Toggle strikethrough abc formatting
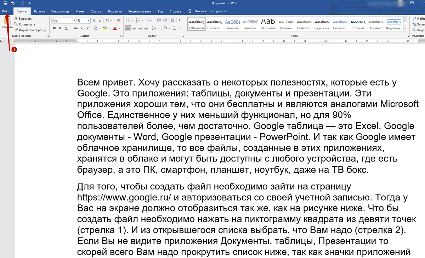This screenshot has height=258, width=425. pos(76,28)
